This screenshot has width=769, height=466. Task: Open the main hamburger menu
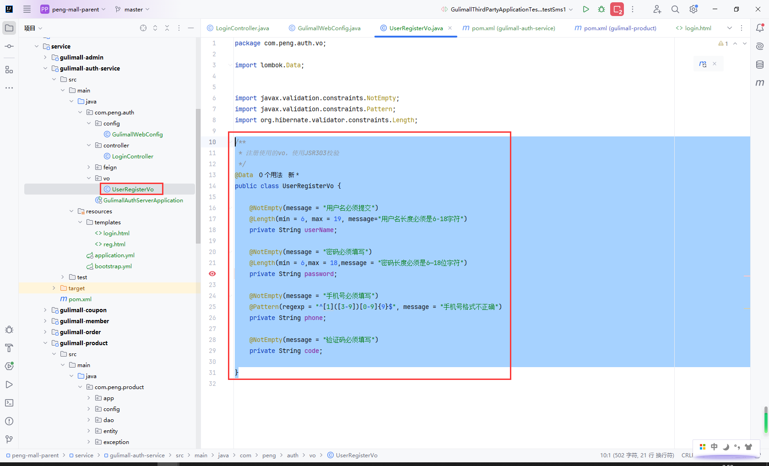click(27, 9)
